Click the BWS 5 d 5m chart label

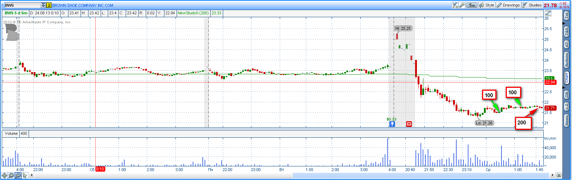point(16,13)
